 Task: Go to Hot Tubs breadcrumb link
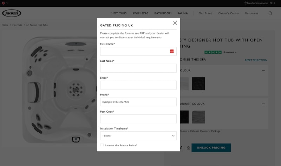pos(17,25)
